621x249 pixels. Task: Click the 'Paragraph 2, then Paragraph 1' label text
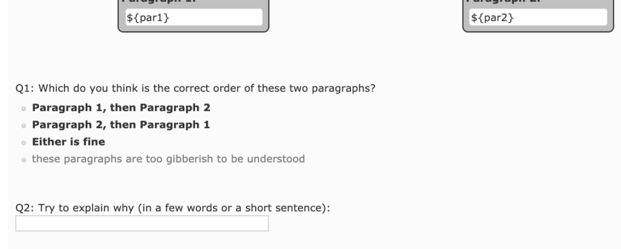[x=121, y=125]
